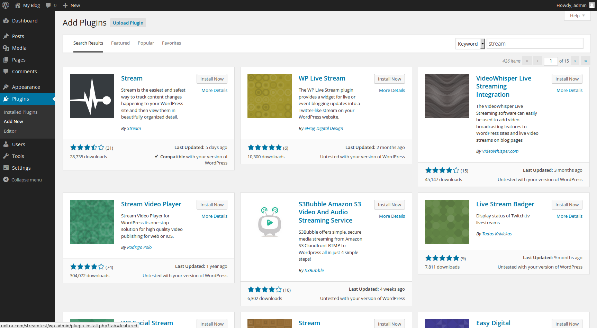
Task: Open Stream Video Player thumbnail
Action: (x=92, y=222)
